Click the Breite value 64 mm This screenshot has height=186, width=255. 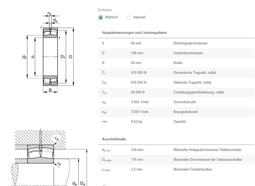point(136,63)
